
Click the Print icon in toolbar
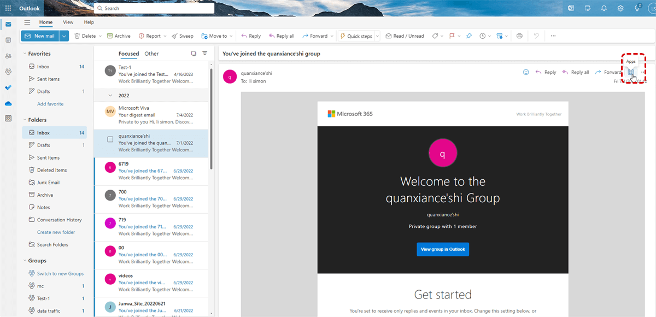click(519, 36)
